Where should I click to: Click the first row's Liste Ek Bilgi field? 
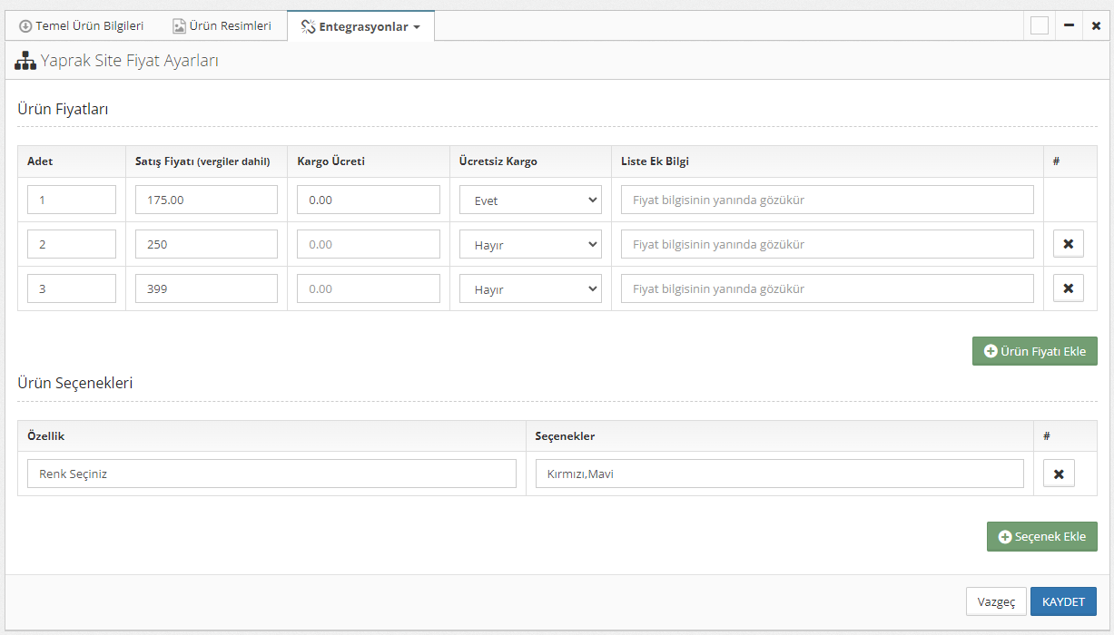pos(826,200)
